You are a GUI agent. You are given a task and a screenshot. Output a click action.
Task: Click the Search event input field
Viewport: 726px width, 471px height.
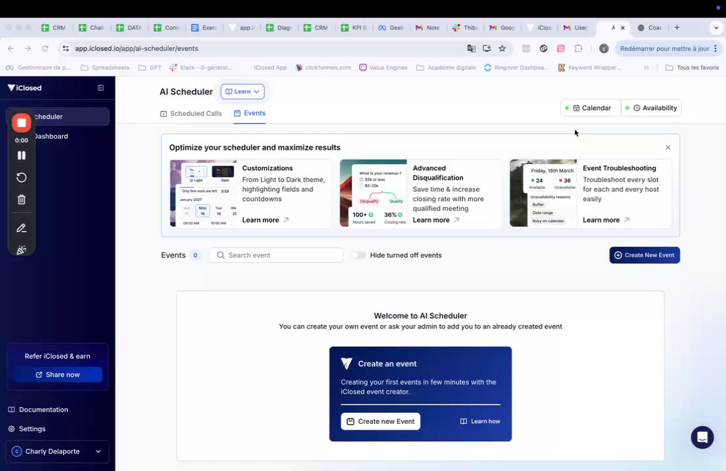point(277,255)
